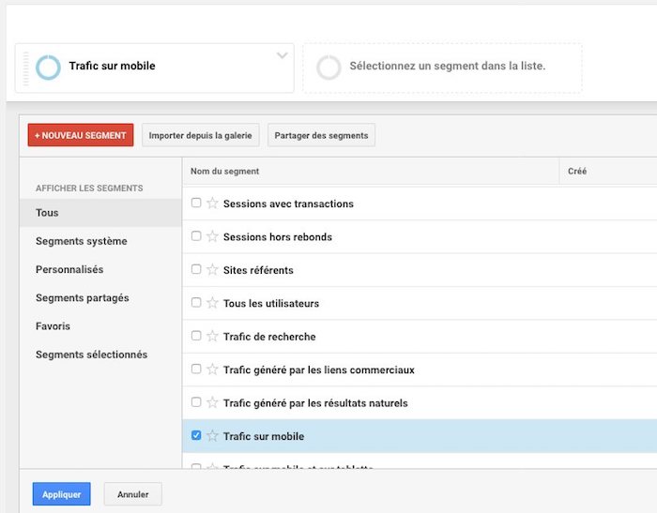Viewport: 657px width, 513px height.
Task: Star the highlighted Trafic sur mobile row
Action: tap(212, 436)
